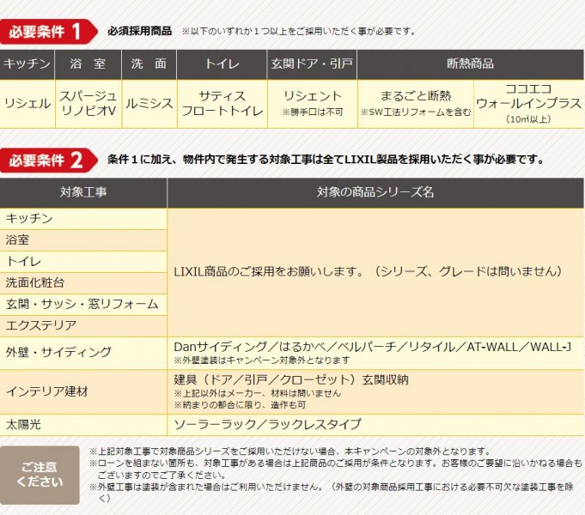Image resolution: width=585 pixels, height=515 pixels.
Task: Click the Danサイディング product series list
Action: [372, 347]
